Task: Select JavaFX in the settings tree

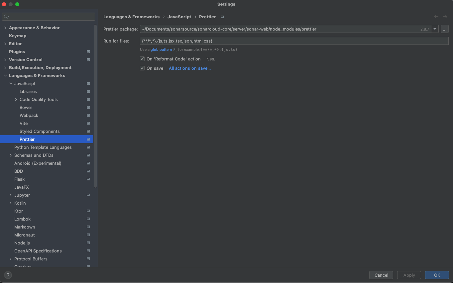Action: [22, 187]
